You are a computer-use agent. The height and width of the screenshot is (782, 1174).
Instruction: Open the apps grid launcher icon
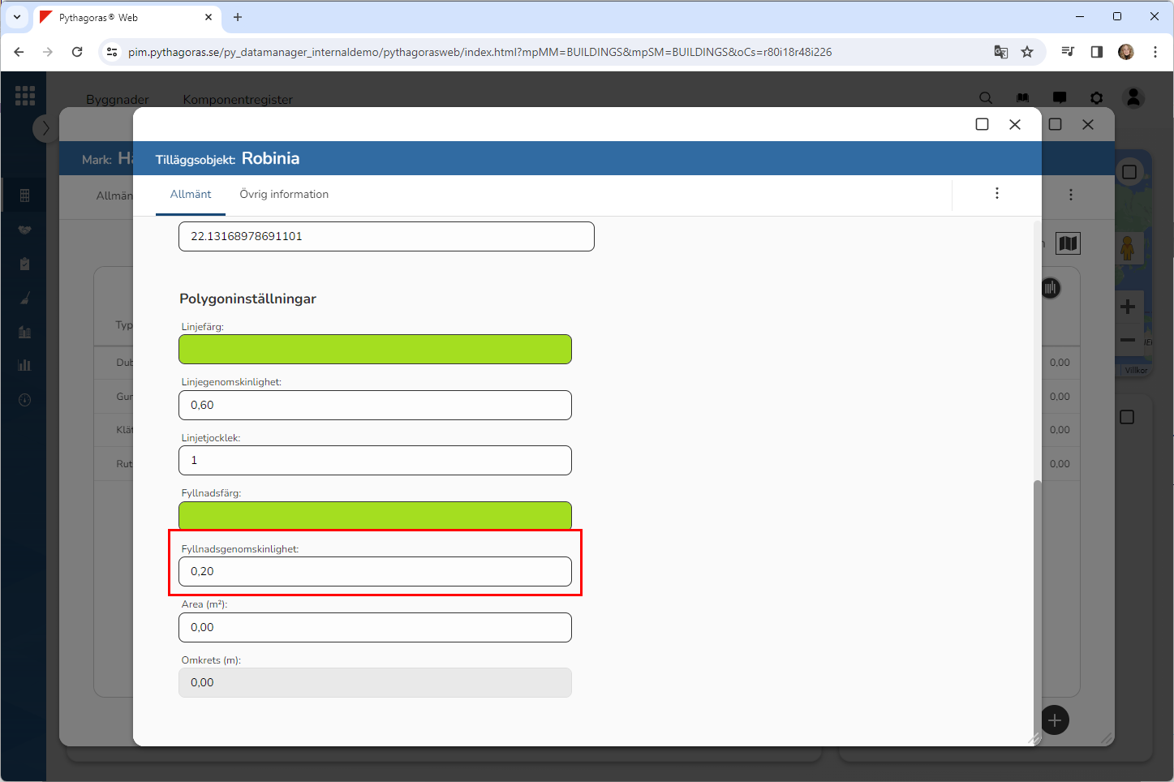click(25, 96)
